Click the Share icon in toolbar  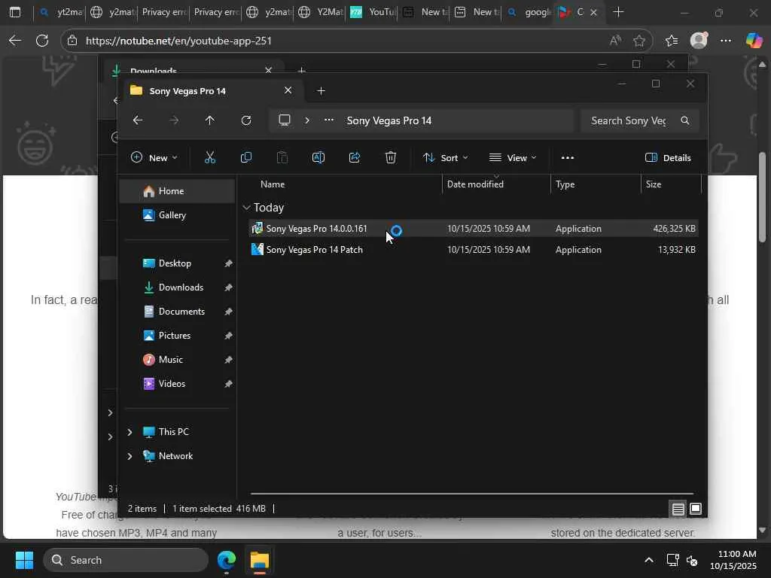tap(355, 158)
